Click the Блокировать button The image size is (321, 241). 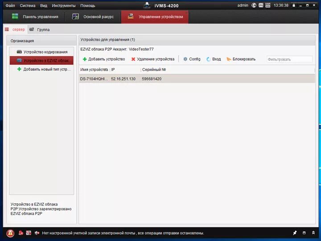[x=241, y=59]
